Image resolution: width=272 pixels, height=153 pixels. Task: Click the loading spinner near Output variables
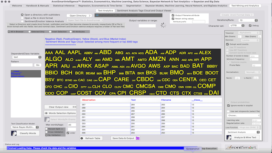pos(163,25)
